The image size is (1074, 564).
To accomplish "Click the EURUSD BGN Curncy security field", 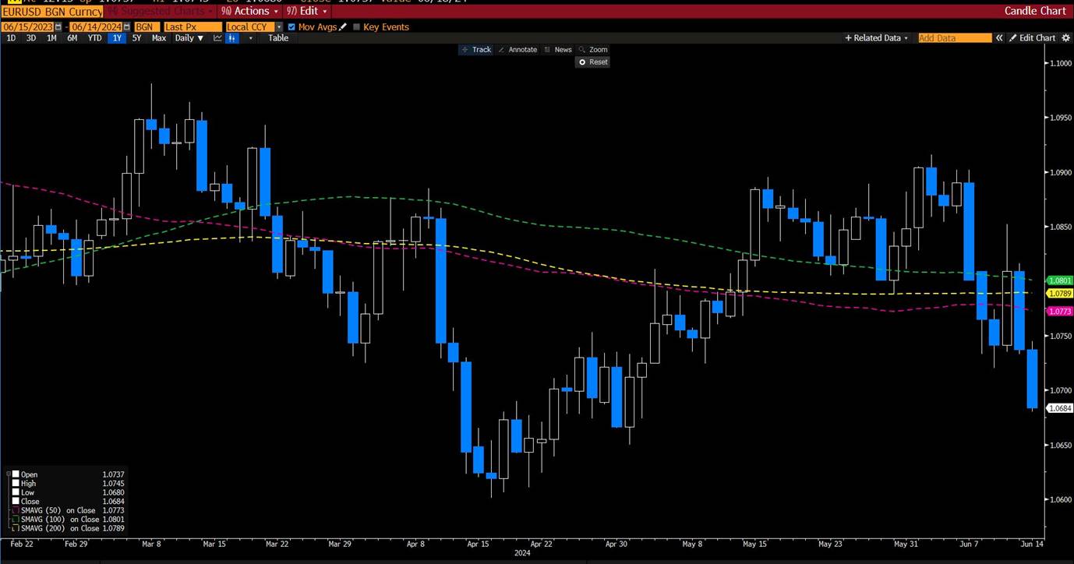I will pos(51,11).
